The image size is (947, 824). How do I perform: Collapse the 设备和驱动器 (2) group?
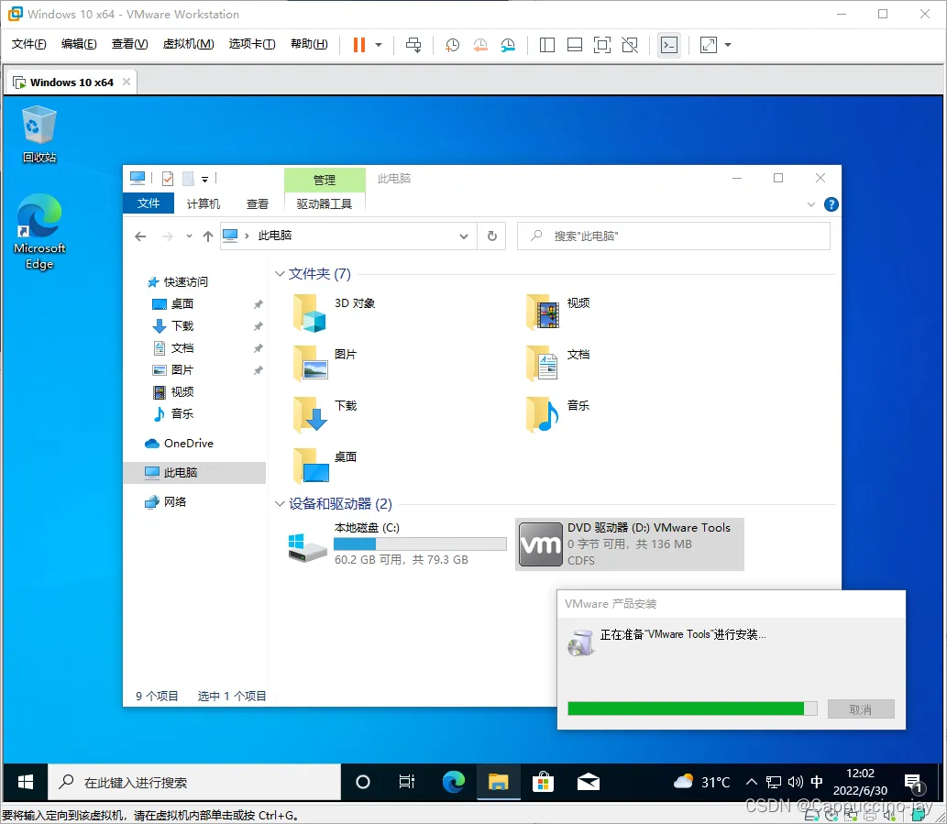point(279,503)
